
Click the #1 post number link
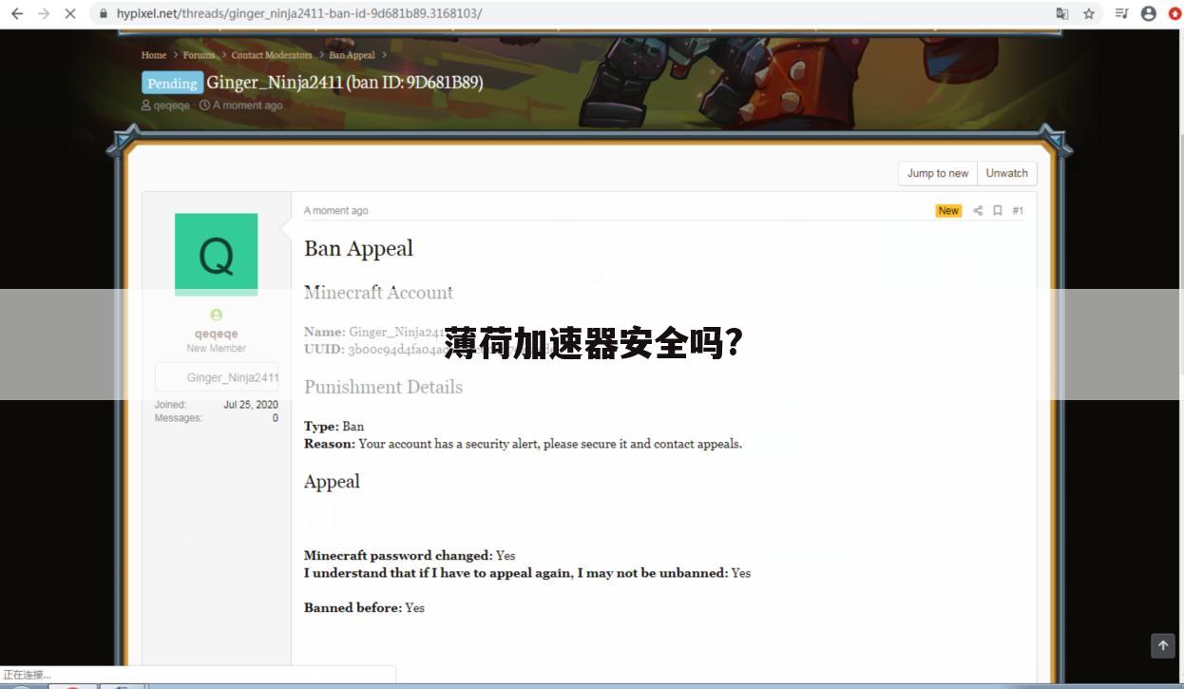(x=1018, y=211)
